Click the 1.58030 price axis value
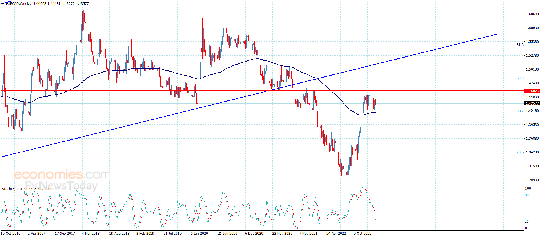Screen dimensions: 542x237 click(532, 28)
